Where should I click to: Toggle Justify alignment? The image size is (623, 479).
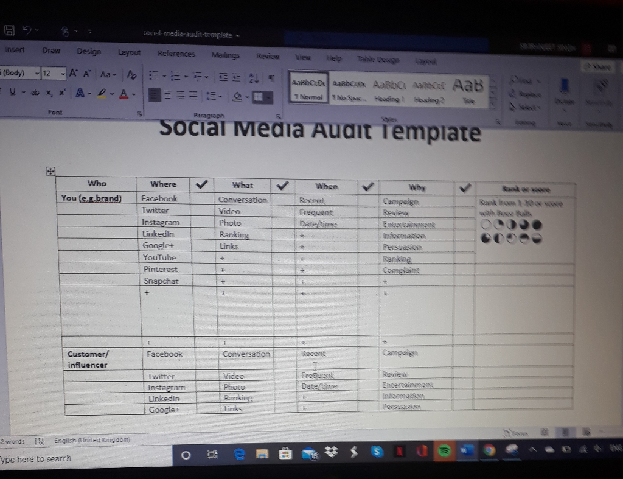[x=193, y=96]
